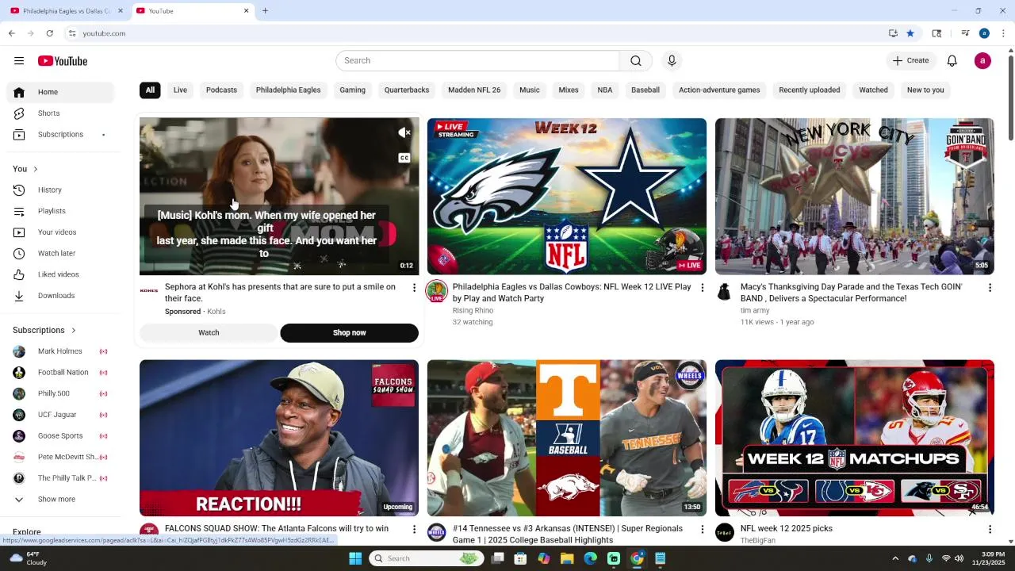This screenshot has height=571, width=1015.
Task: Select the Recently uploaded chip
Action: [x=809, y=90]
